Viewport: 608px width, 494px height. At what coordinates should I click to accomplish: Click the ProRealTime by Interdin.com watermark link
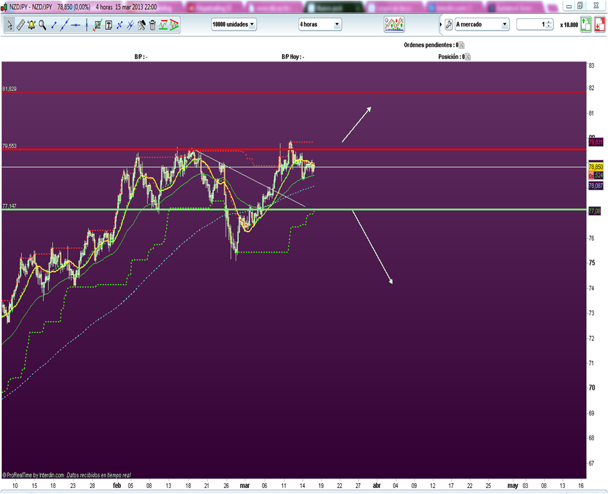tap(33, 475)
